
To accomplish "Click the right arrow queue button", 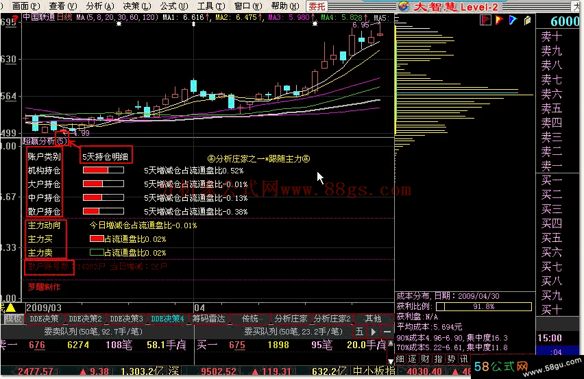I will [x=373, y=331].
